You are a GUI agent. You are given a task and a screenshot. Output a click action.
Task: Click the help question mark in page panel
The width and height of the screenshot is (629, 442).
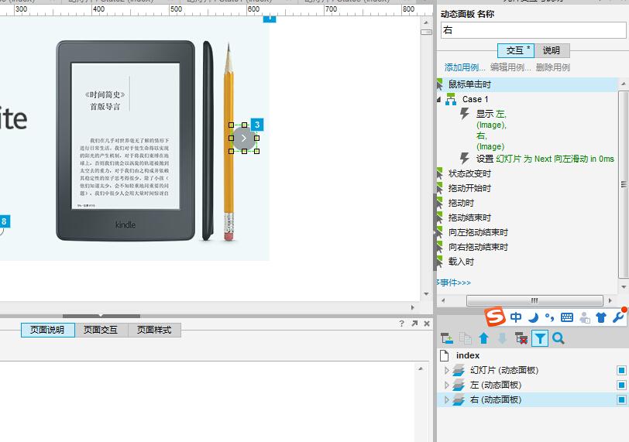pos(401,324)
